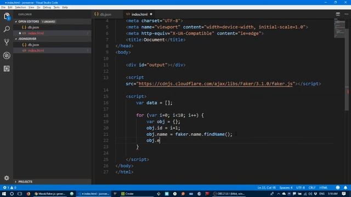Open the Help menu
The height and width of the screenshot is (197, 351).
[x=65, y=7]
